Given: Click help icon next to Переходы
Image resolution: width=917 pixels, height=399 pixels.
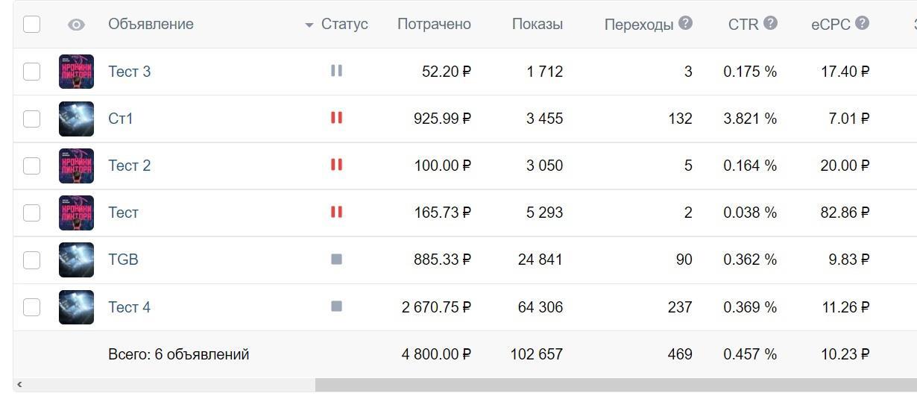Looking at the screenshot, I should (686, 23).
